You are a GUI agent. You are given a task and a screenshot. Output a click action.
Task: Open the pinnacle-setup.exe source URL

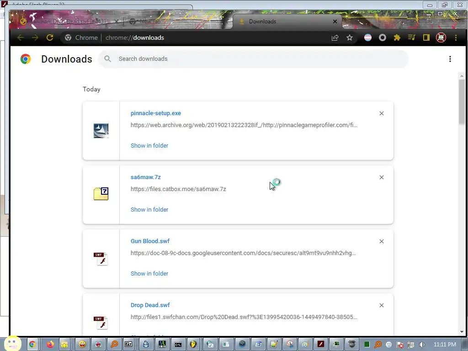pos(244,125)
